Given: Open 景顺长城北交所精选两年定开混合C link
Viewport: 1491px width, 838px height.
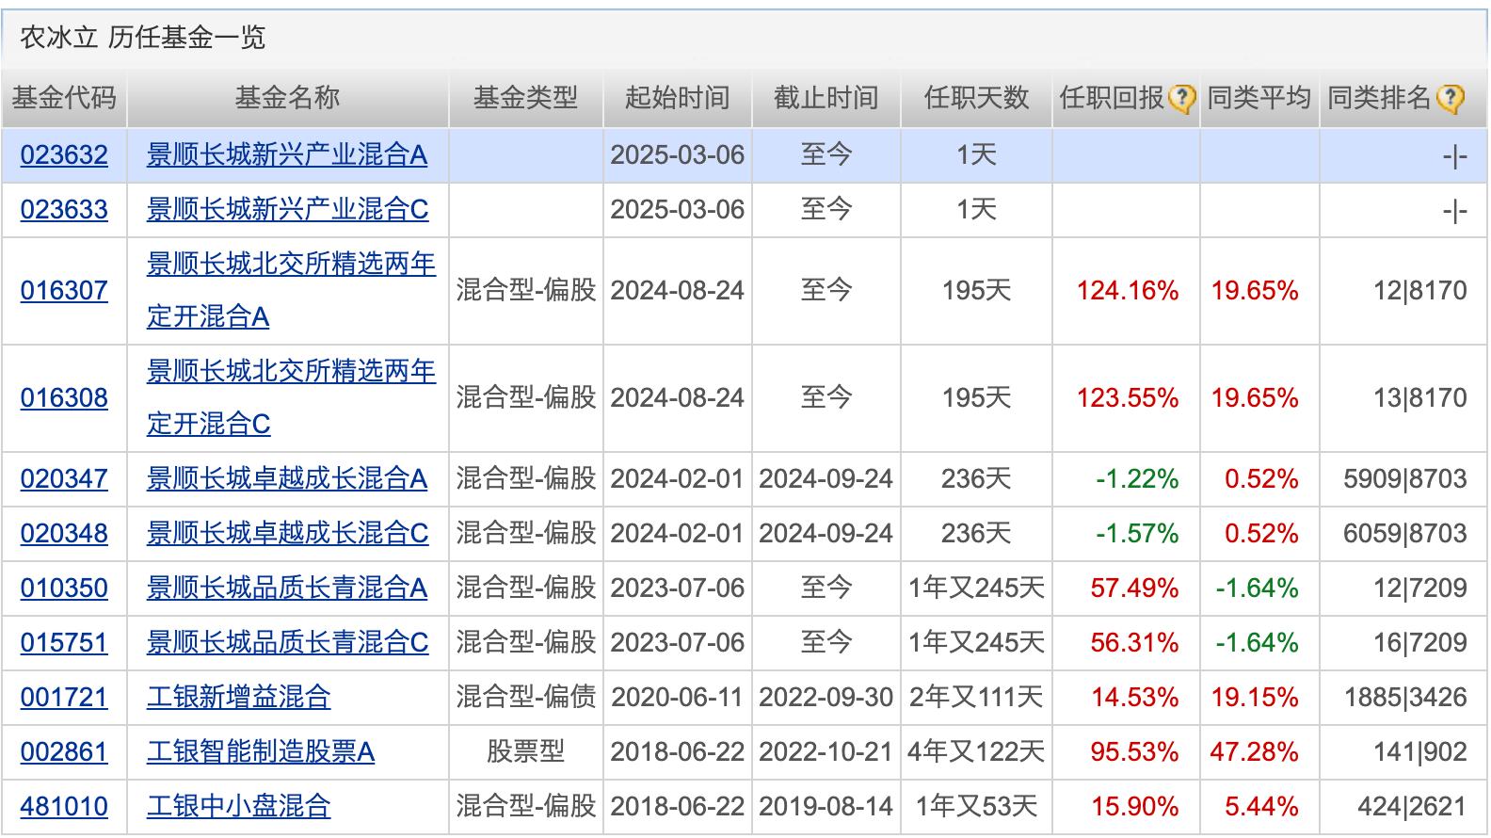Looking at the screenshot, I should pyautogui.click(x=291, y=397).
